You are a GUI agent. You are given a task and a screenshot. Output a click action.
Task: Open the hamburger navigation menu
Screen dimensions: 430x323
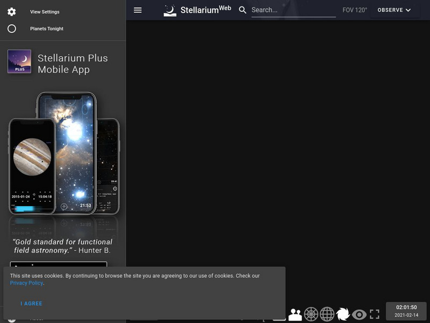click(138, 10)
